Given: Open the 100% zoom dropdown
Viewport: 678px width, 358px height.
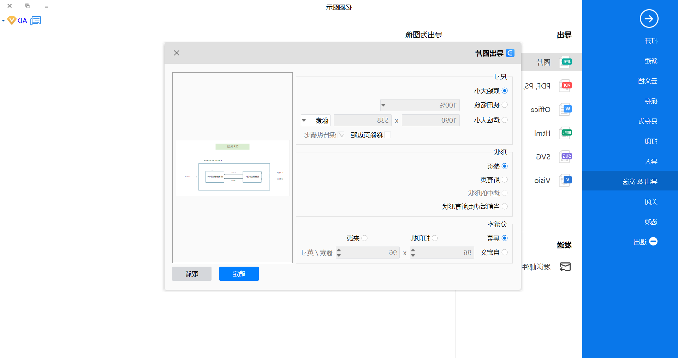Looking at the screenshot, I should [x=420, y=105].
